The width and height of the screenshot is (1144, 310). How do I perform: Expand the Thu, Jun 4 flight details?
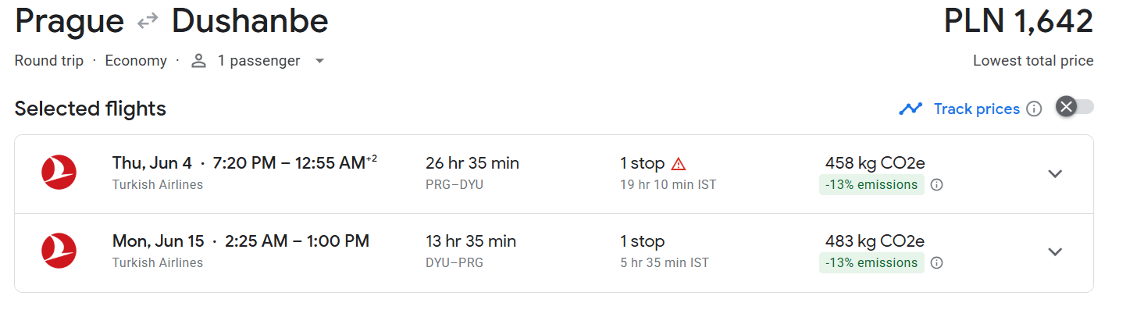pos(1055,173)
